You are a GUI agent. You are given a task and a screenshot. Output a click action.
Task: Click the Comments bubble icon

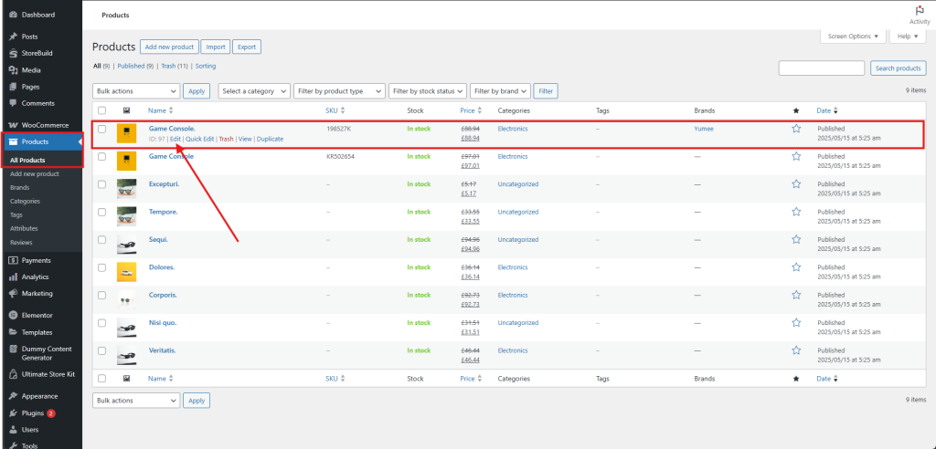click(13, 103)
